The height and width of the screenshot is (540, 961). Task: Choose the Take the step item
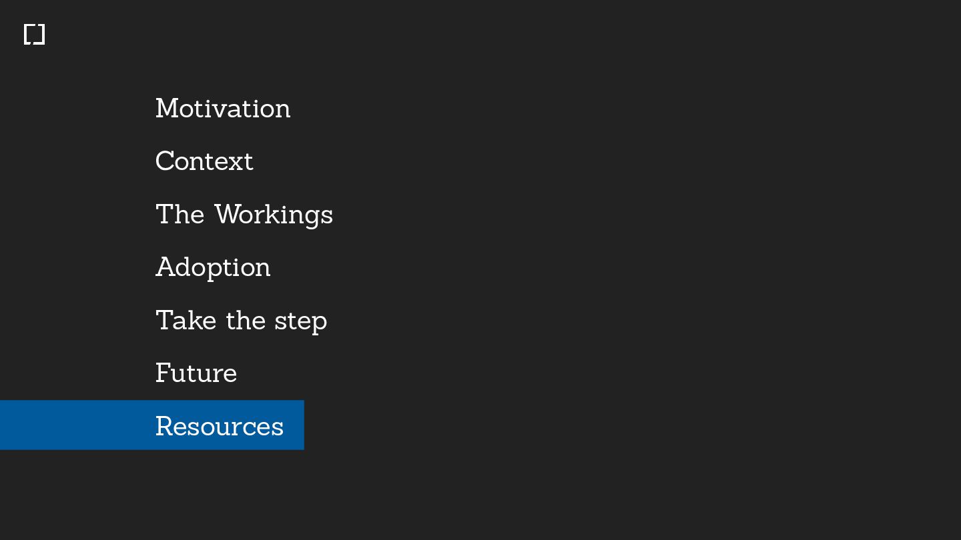pyautogui.click(x=241, y=321)
